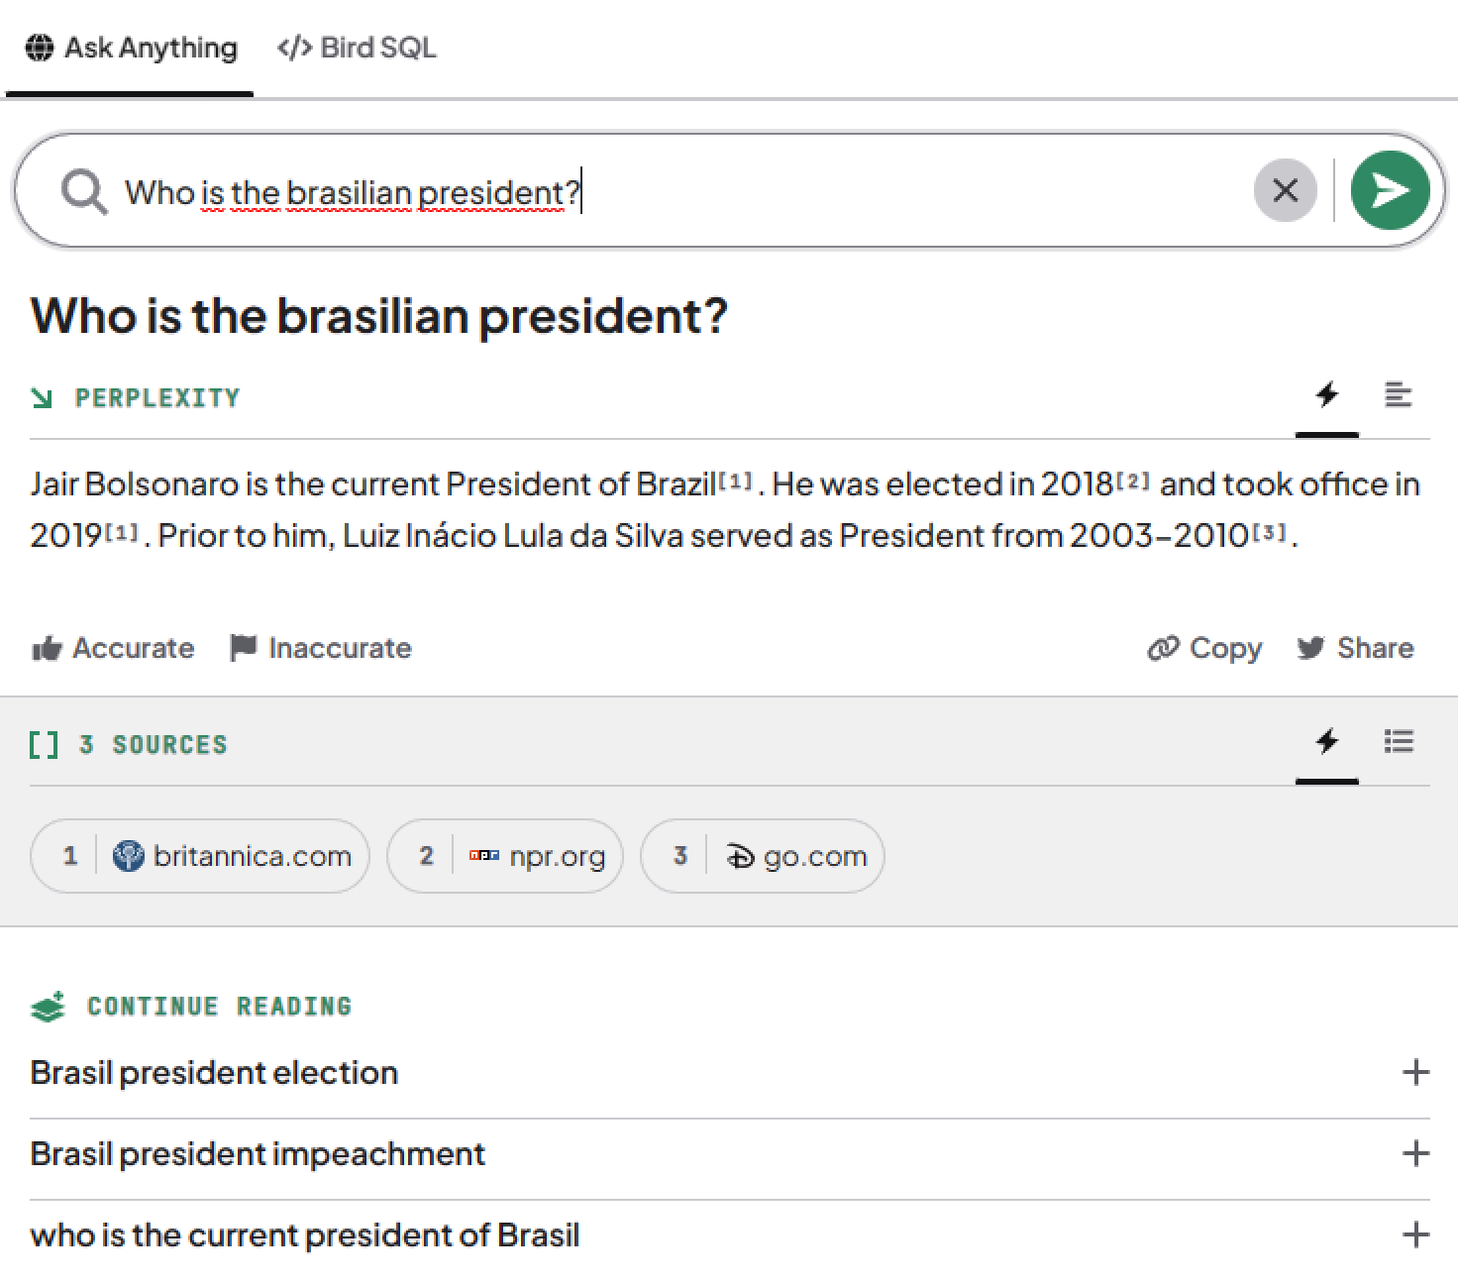
Task: Select the Ask Anything tab
Action: click(132, 48)
